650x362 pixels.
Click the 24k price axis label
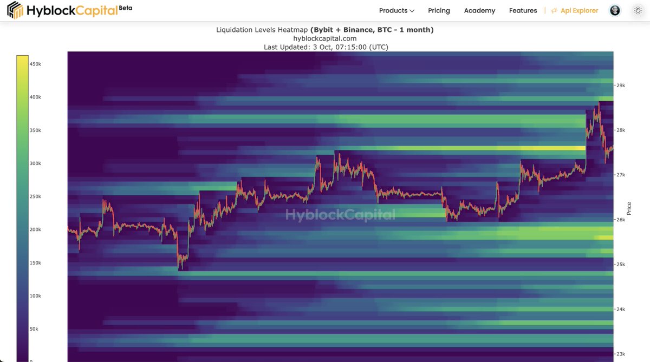click(x=621, y=310)
